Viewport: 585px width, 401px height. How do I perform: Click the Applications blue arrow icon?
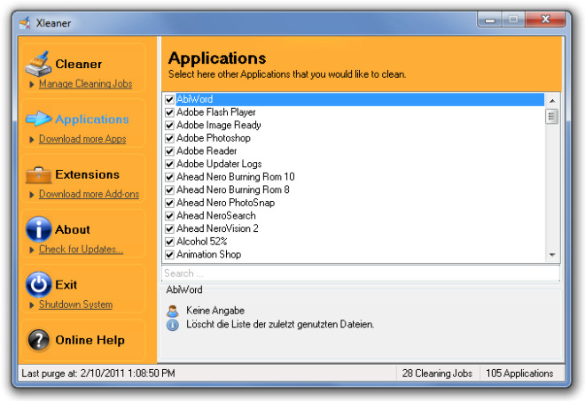click(38, 119)
